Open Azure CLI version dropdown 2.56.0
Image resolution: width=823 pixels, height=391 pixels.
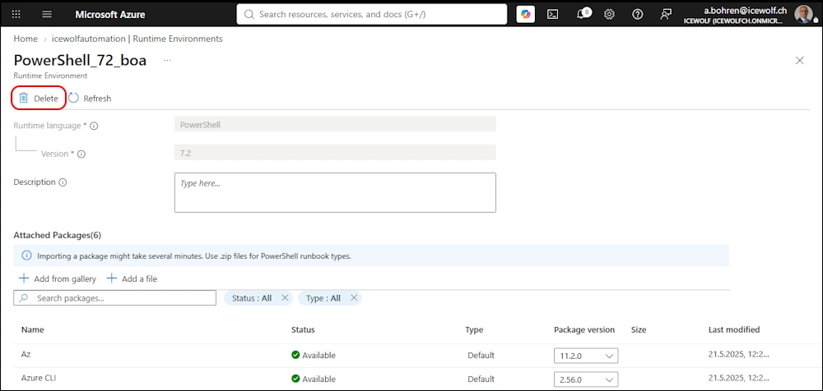[x=586, y=379]
